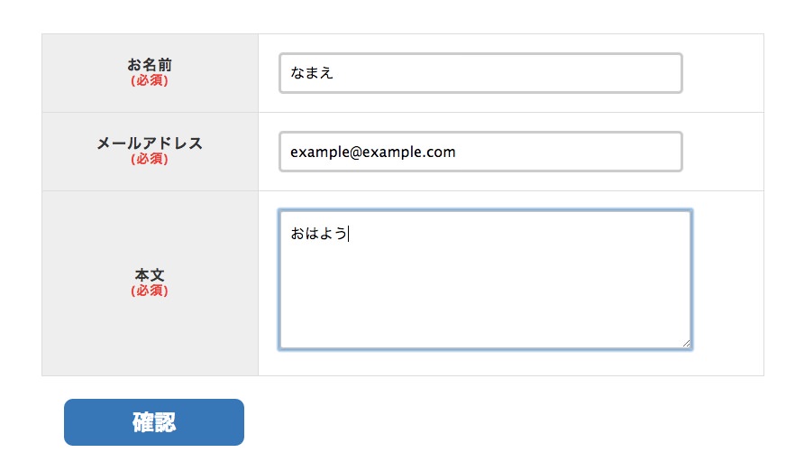The width and height of the screenshot is (786, 471).
Task: Click the textarea resize handle corner
Action: click(x=686, y=343)
